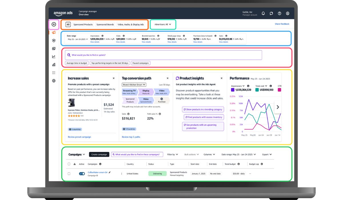The image size is (343, 200).
Task: Open the megaphone campaigns sidebar icon
Action: coord(54,33)
